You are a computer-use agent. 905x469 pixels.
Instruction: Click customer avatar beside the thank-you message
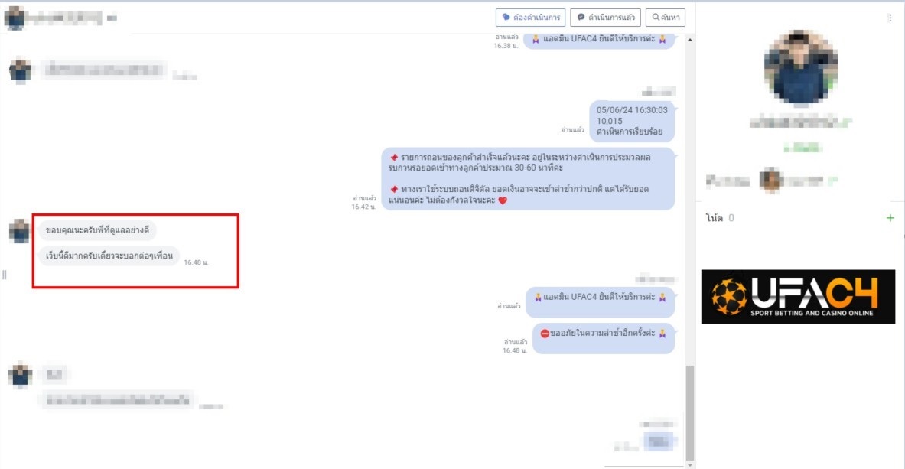coord(20,231)
